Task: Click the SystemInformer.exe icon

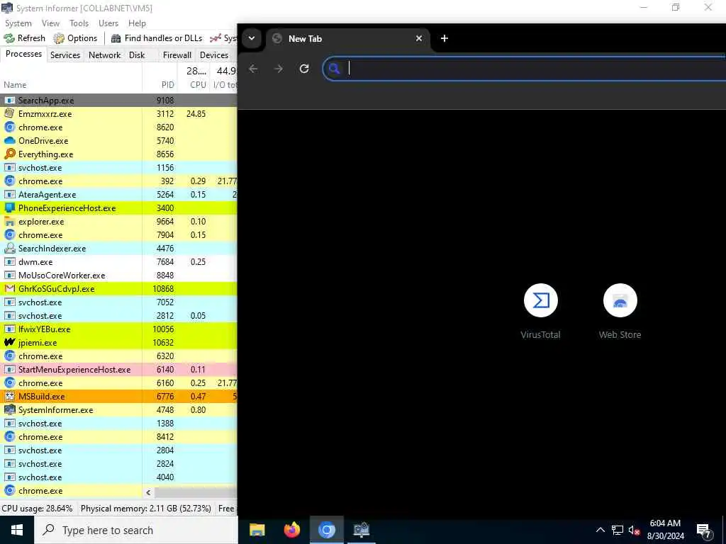Action: pos(9,410)
